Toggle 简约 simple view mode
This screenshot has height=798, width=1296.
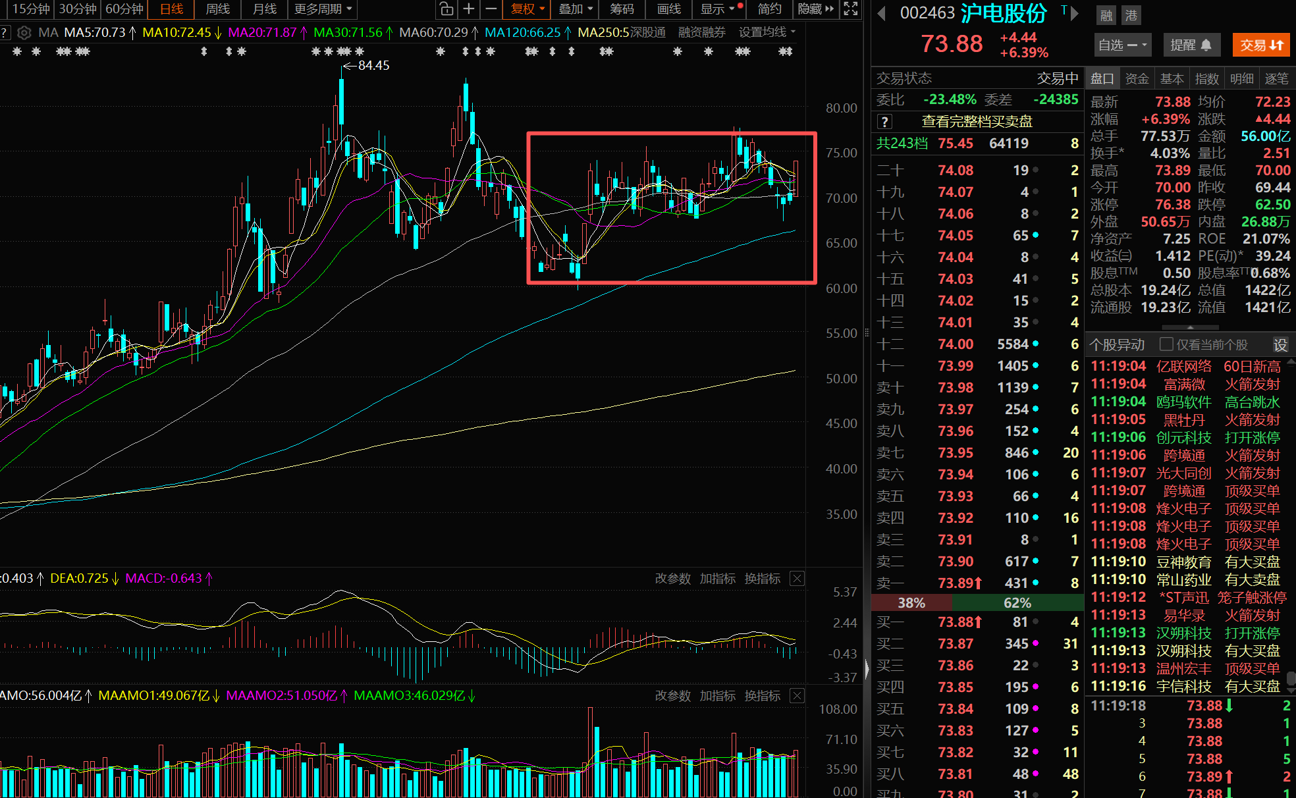[769, 9]
